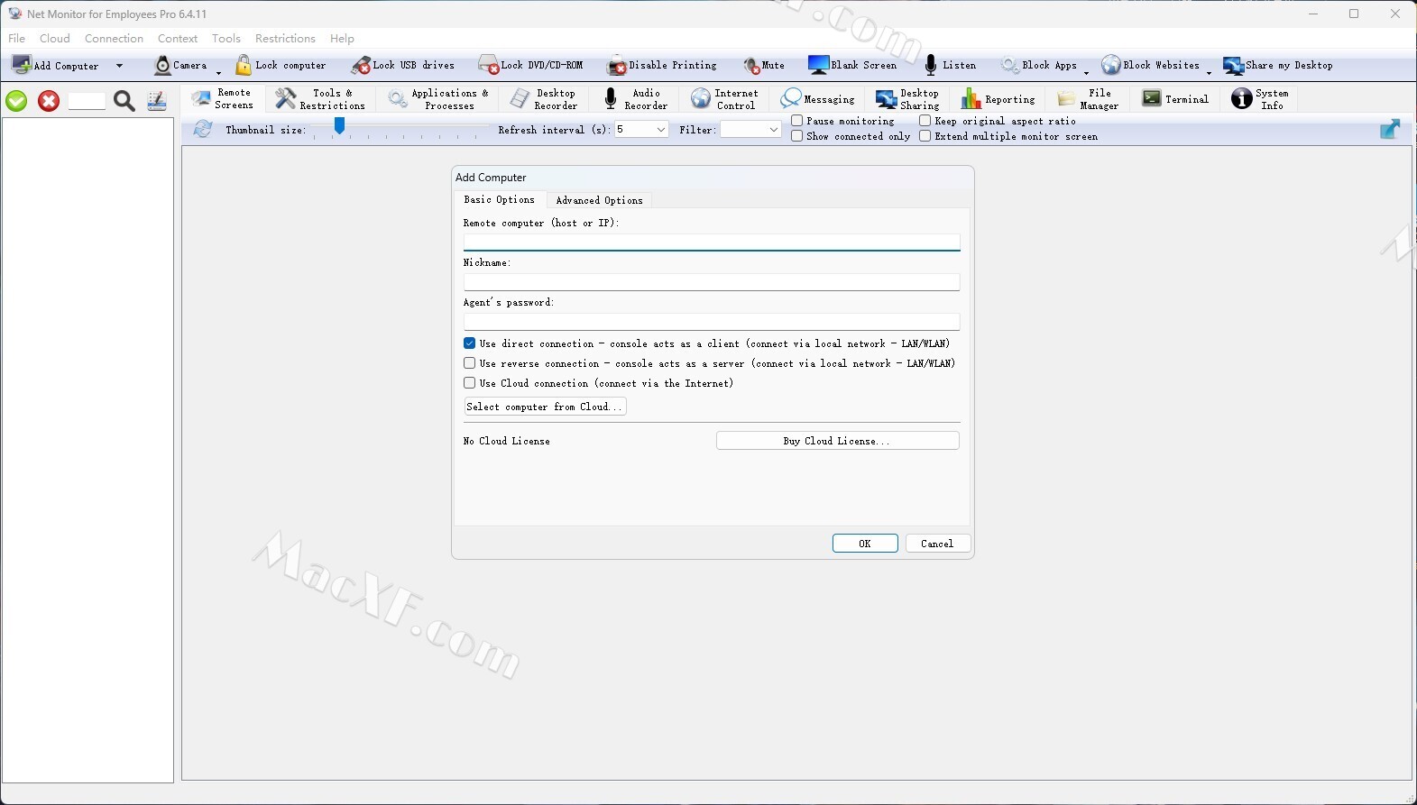
Task: Check Use Cloud connection option
Action: point(470,383)
